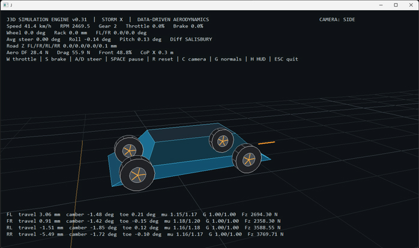The width and height of the screenshot is (419, 248).
Task: Click the 'Roll -0.14 deg' value
Action: (90, 40)
